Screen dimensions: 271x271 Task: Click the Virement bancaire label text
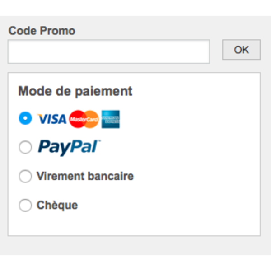pos(85,176)
